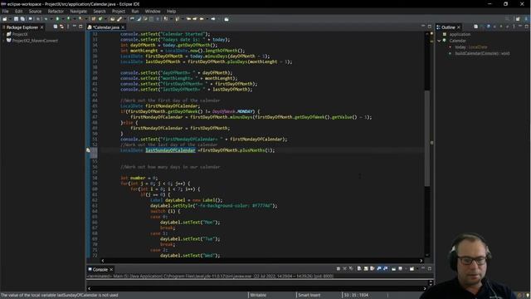531x299 pixels.
Task: Select ProjectX2_MavenConvert in Package Explorer
Action: pos(35,41)
